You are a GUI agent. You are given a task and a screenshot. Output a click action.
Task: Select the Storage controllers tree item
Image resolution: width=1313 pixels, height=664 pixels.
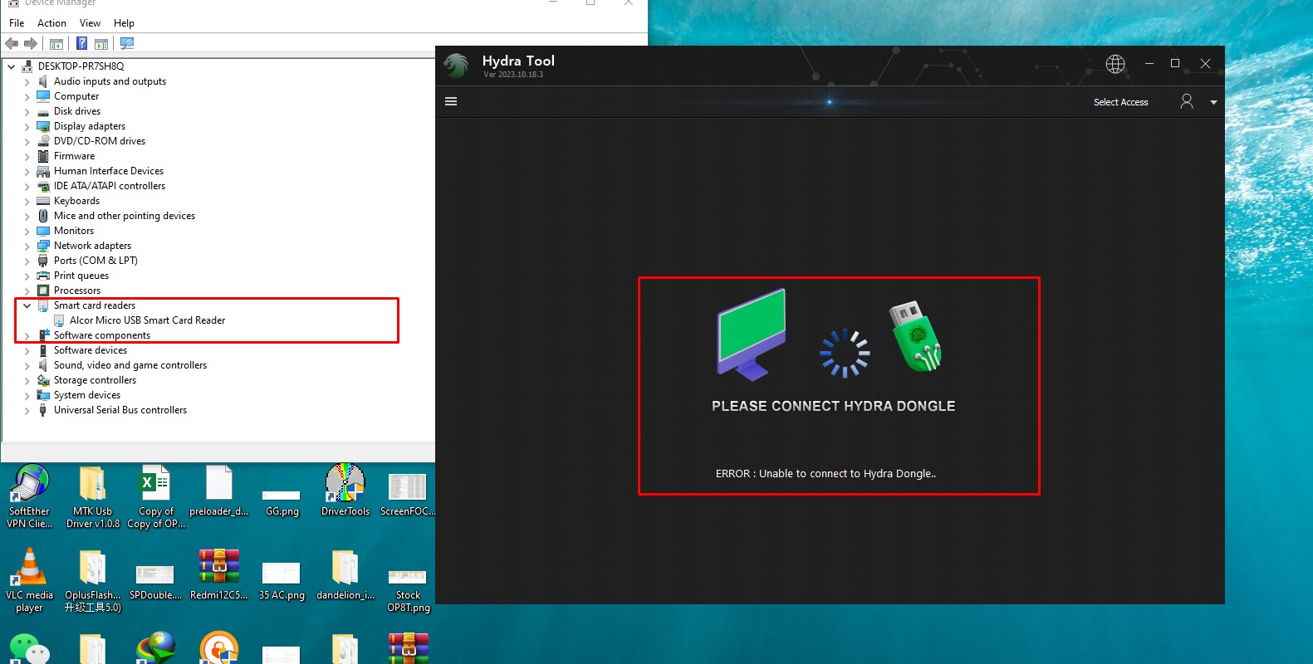(x=95, y=380)
